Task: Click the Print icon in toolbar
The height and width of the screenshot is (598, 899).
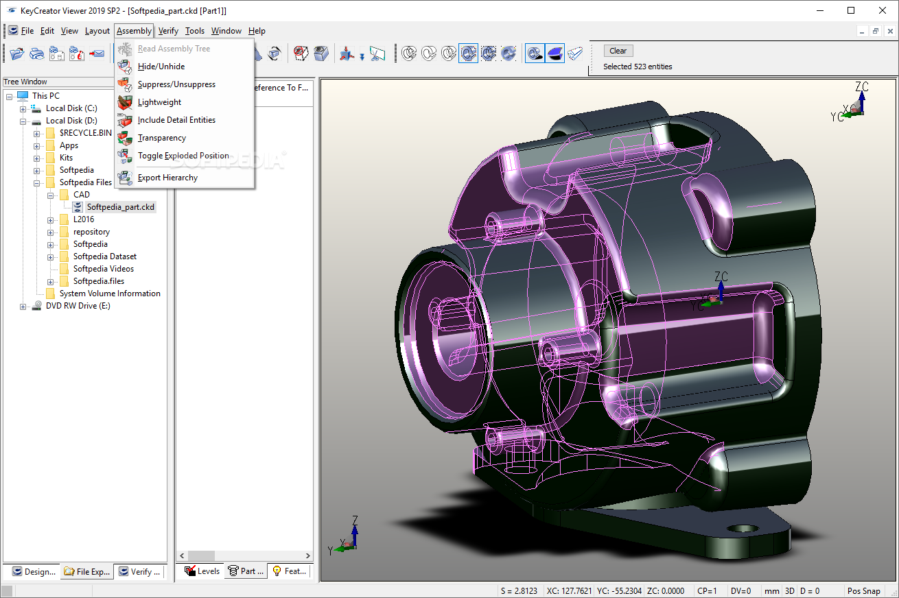Action: [x=37, y=53]
